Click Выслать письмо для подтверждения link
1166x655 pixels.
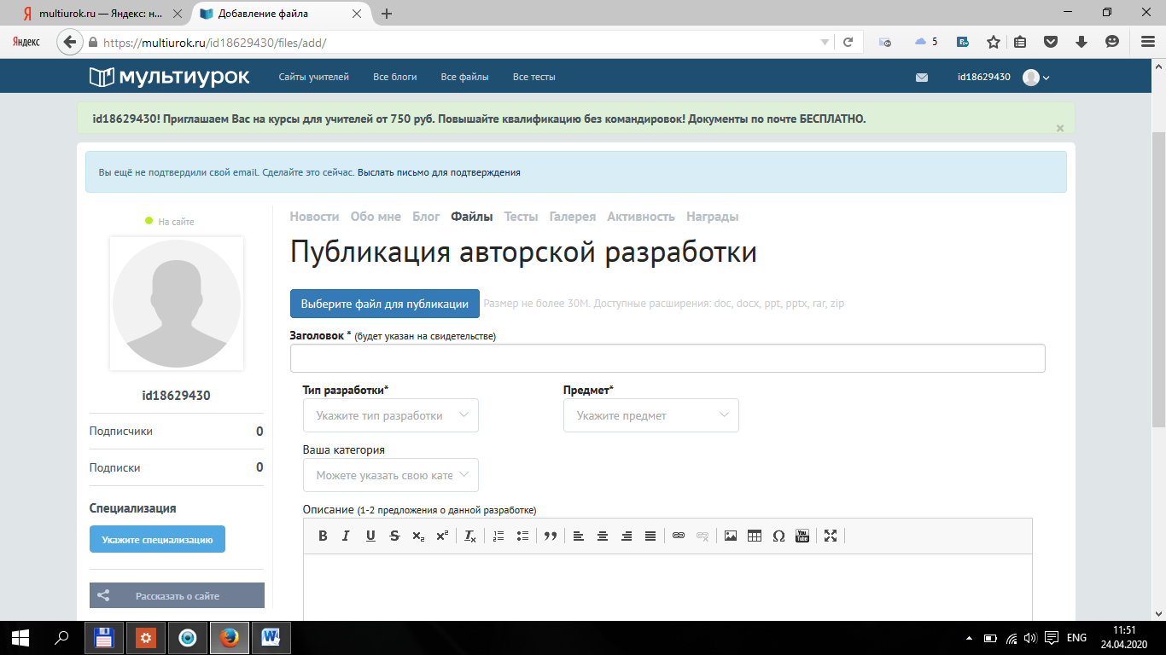click(x=439, y=172)
